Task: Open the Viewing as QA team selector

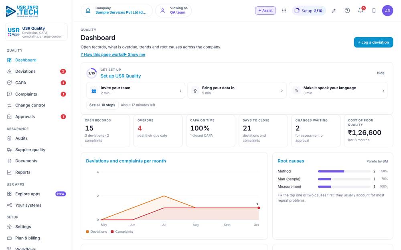Action: click(x=173, y=11)
